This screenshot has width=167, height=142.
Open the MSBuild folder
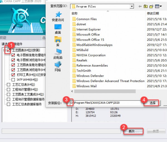point(80,50)
